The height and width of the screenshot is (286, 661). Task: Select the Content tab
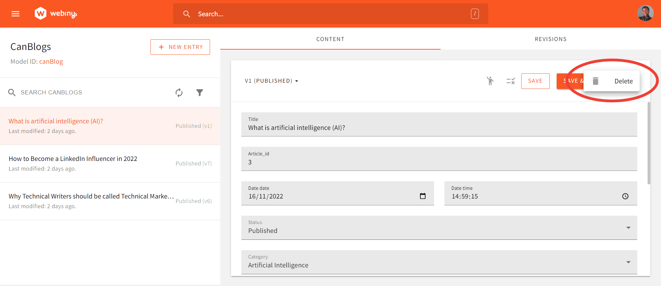(330, 39)
